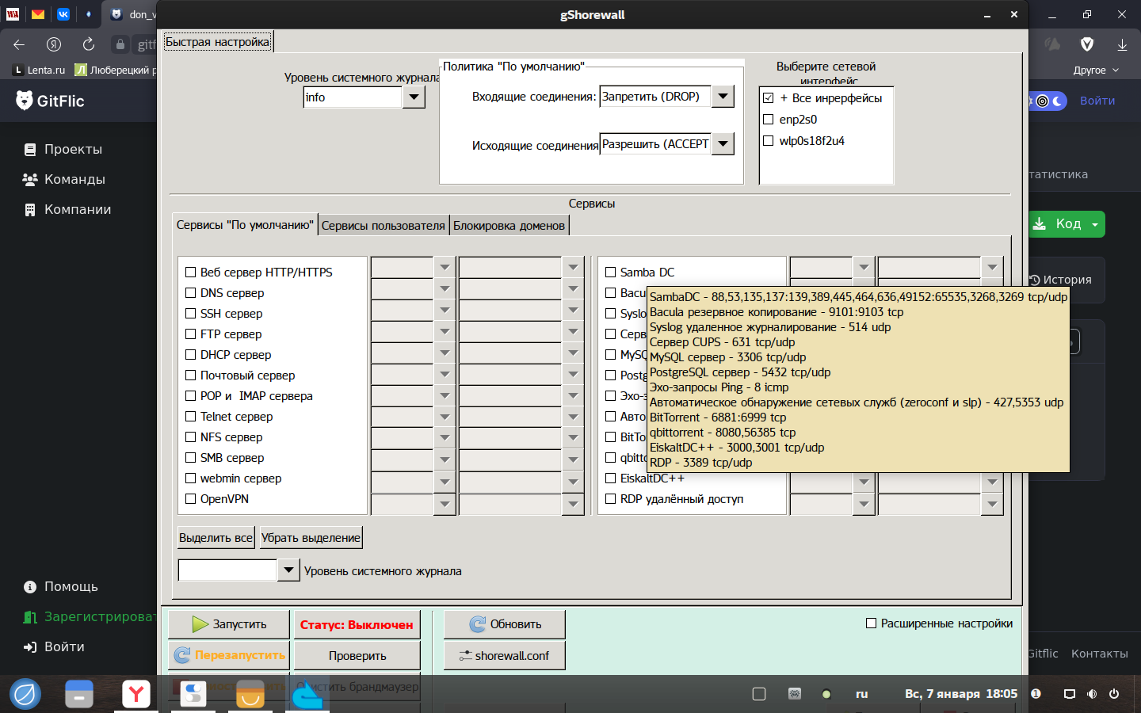Go back with the browser back arrow
The height and width of the screenshot is (713, 1141).
pos(19,44)
